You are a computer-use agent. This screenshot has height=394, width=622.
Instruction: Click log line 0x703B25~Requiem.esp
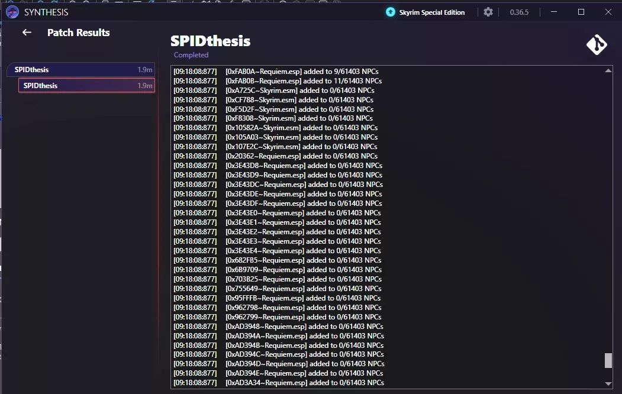coord(278,279)
